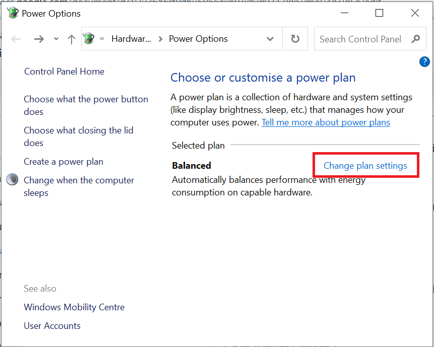This screenshot has width=434, height=347.
Task: Expand the address bar previous locations dropdown
Action: pos(270,39)
